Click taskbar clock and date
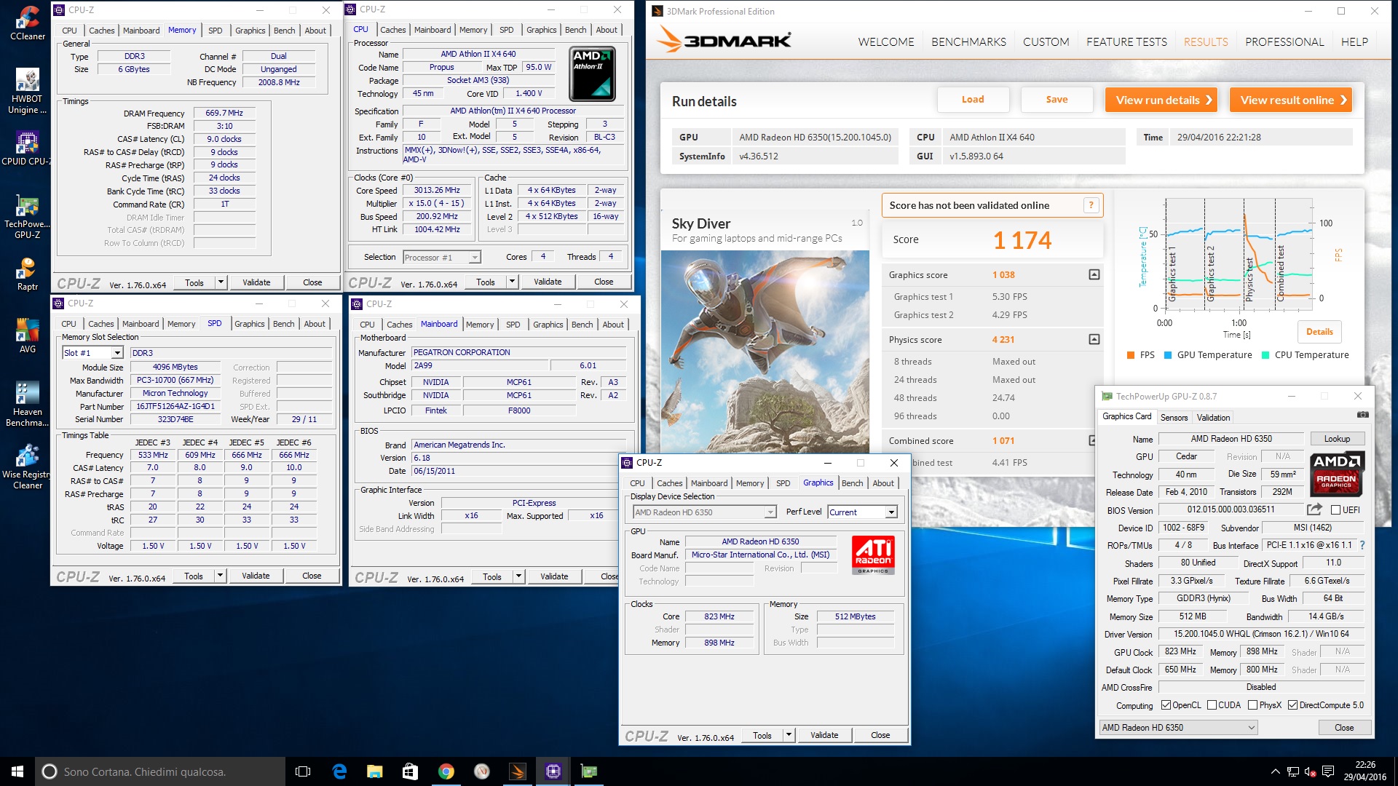1398x786 pixels. click(1365, 771)
